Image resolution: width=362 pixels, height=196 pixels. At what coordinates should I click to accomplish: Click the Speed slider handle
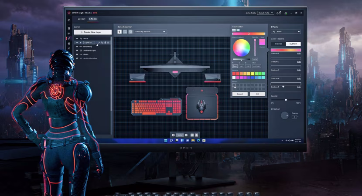tap(286, 100)
